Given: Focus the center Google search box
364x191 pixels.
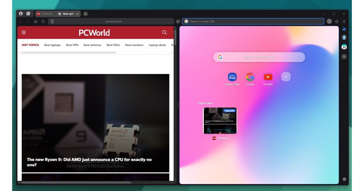Looking at the screenshot, I should click(259, 57).
